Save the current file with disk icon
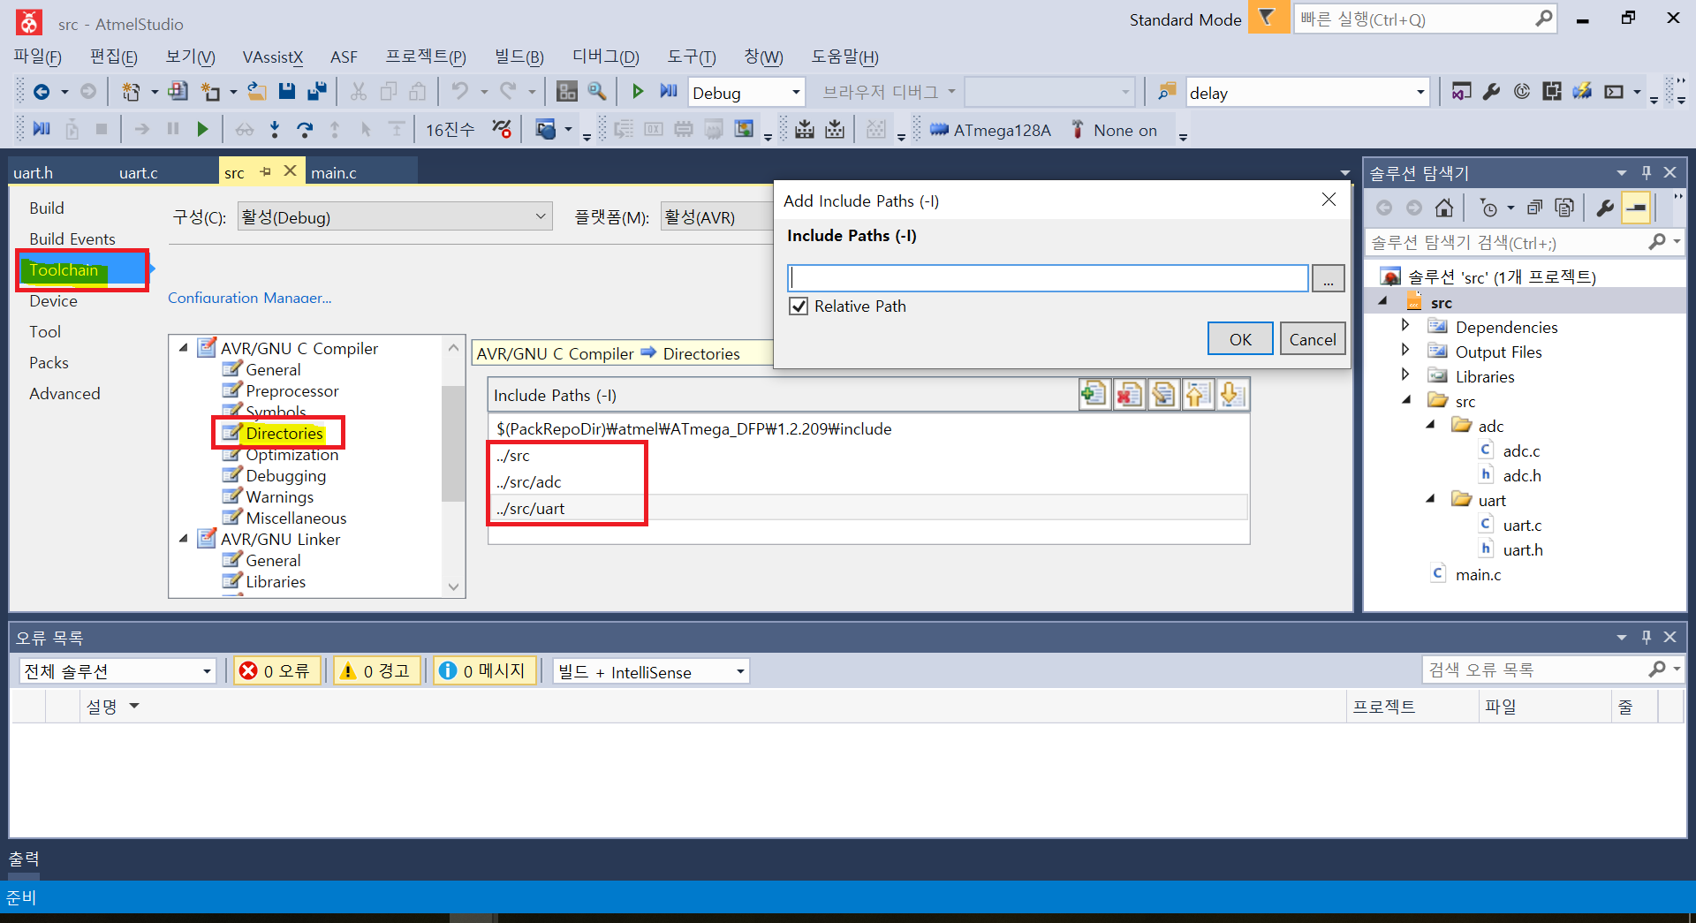The width and height of the screenshot is (1696, 923). 286,92
